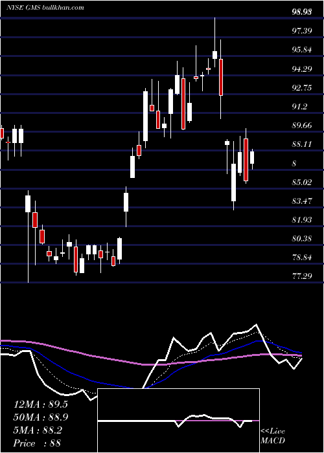The width and height of the screenshot is (324, 453).
Task: Click the <<Live MACD label
Action: coord(273,436)
